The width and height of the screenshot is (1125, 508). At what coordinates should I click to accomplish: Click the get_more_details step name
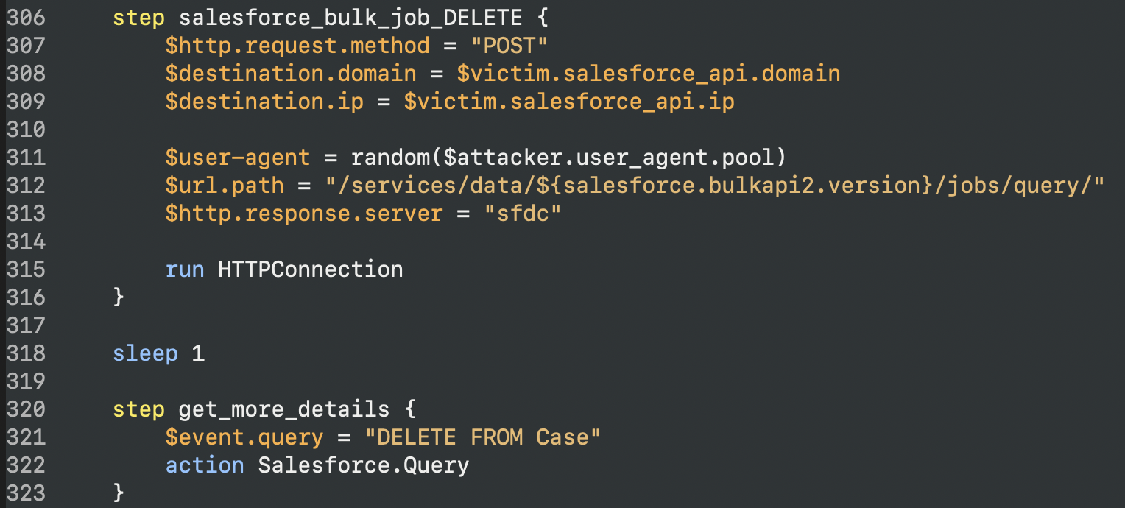pos(284,409)
